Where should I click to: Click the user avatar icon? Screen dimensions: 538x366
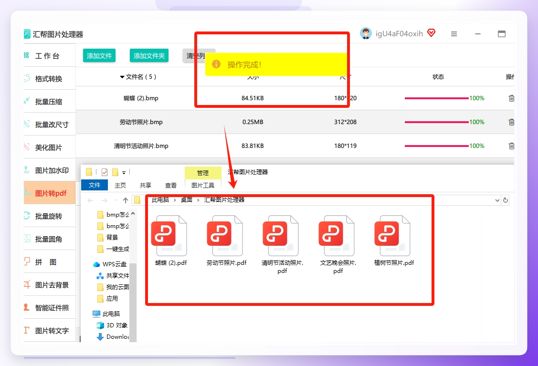(x=366, y=33)
